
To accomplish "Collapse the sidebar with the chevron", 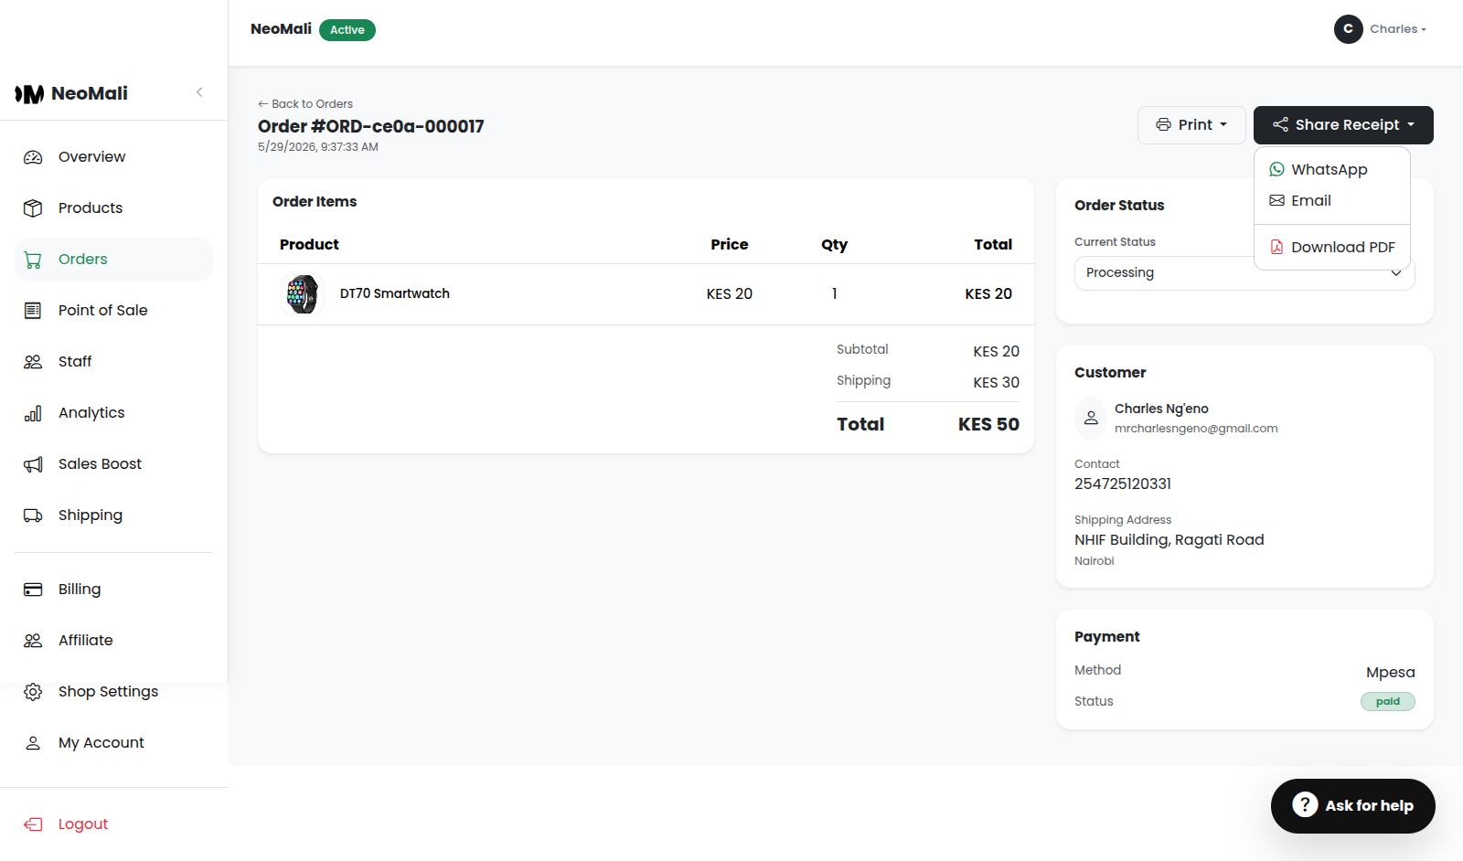I will pos(199,92).
